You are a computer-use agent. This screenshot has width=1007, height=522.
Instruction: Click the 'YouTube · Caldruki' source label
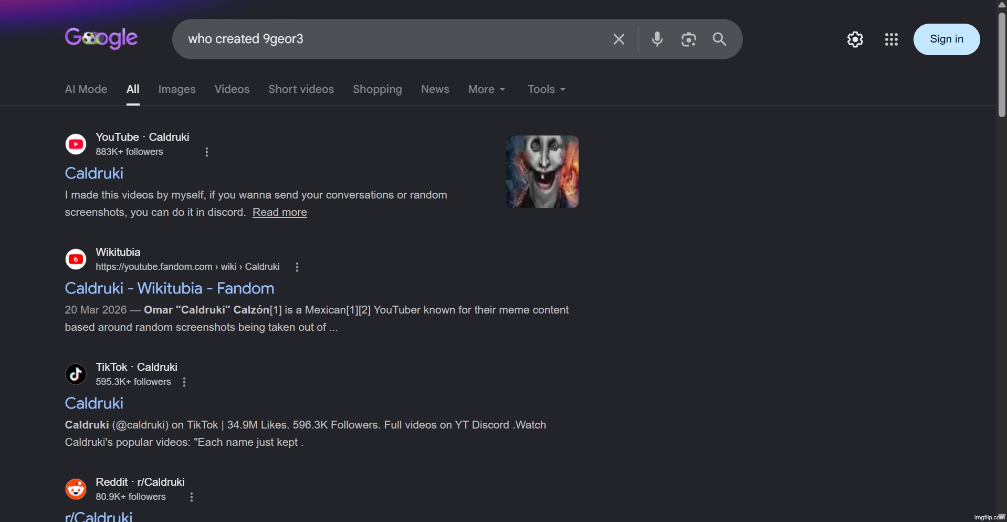[142, 137]
